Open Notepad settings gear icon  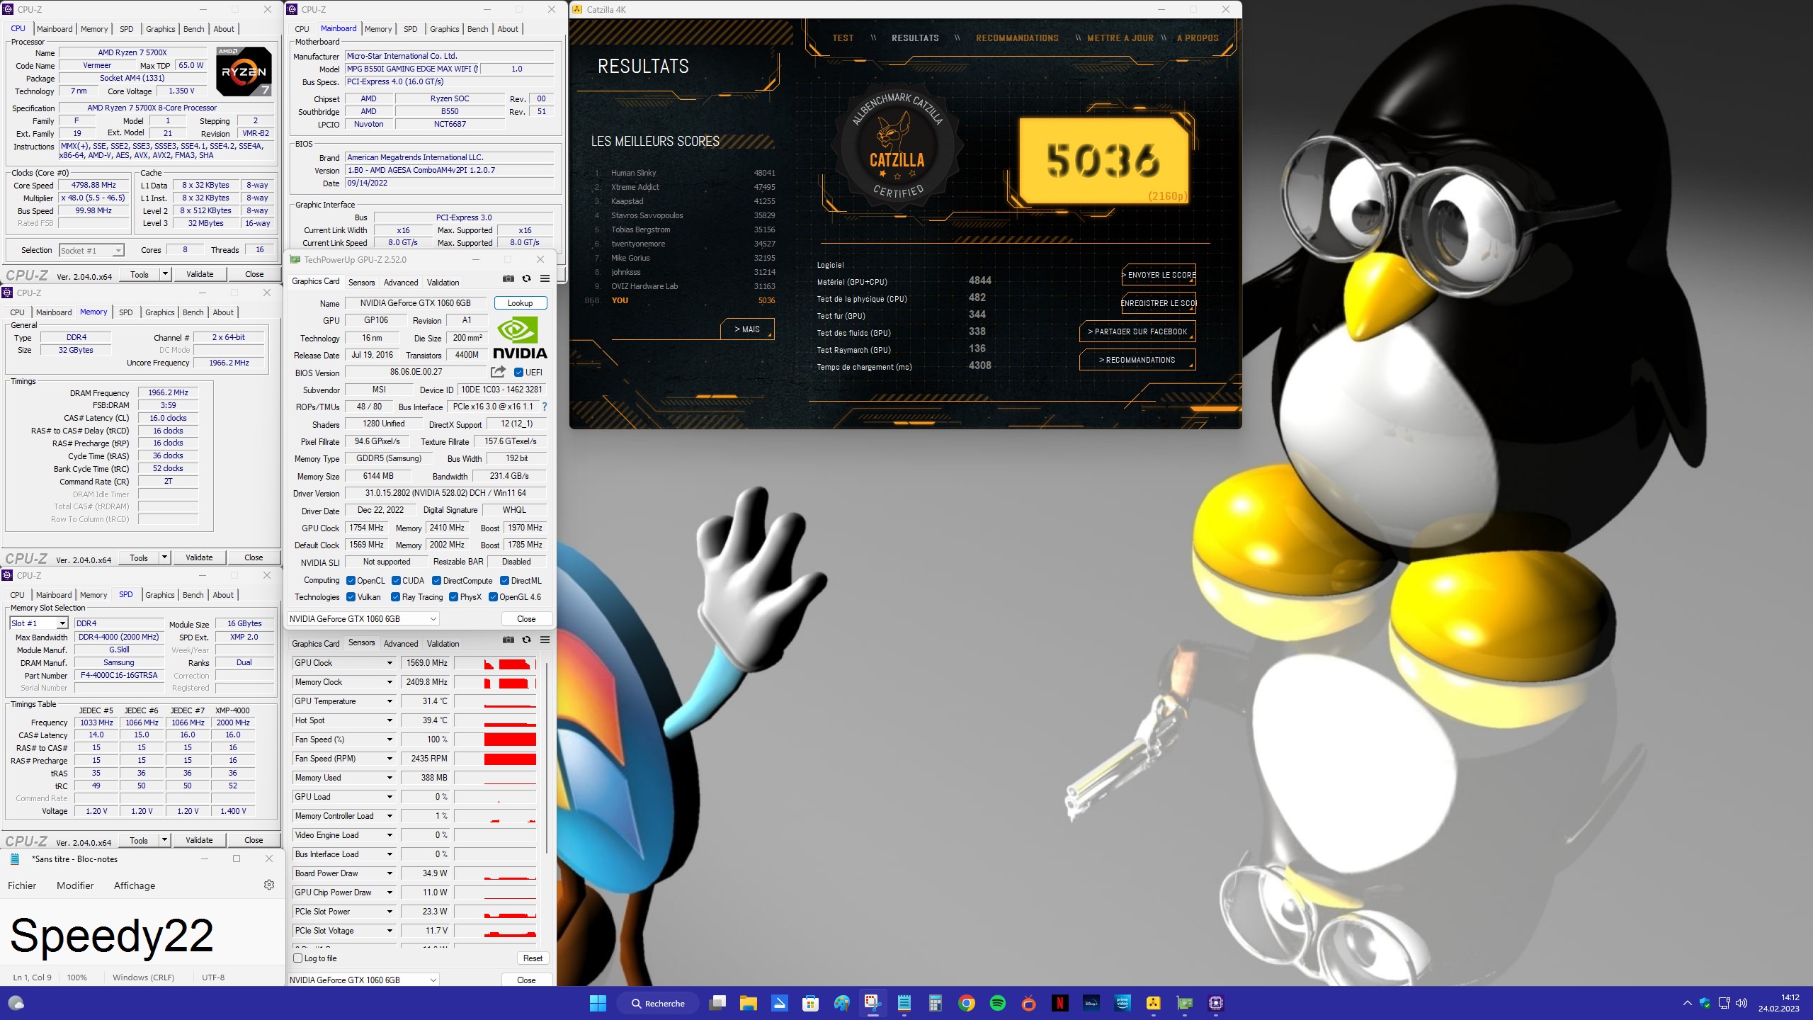click(x=269, y=885)
